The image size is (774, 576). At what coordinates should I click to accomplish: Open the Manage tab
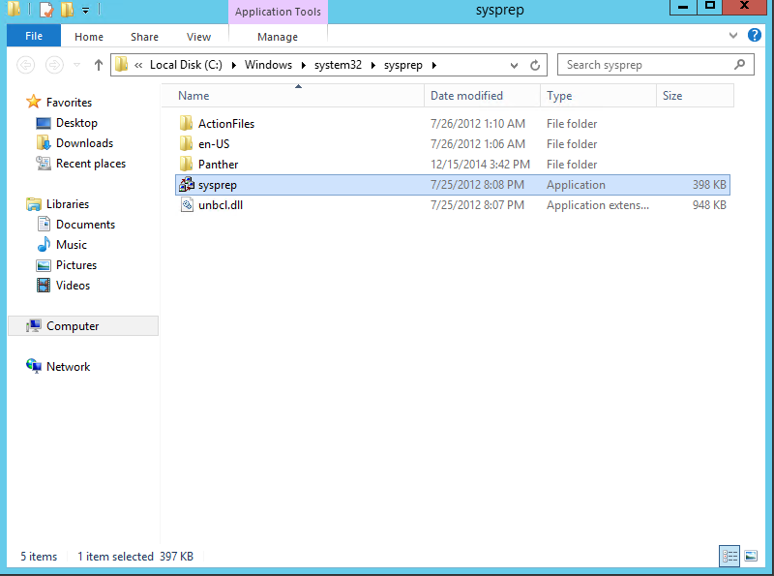278,37
